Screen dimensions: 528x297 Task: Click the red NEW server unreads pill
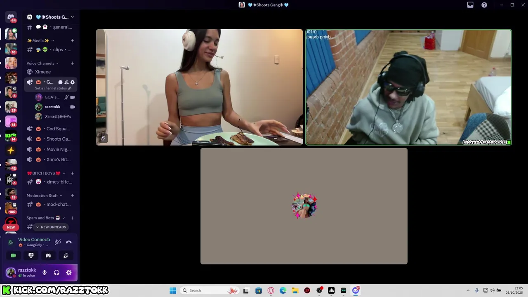coord(11,227)
